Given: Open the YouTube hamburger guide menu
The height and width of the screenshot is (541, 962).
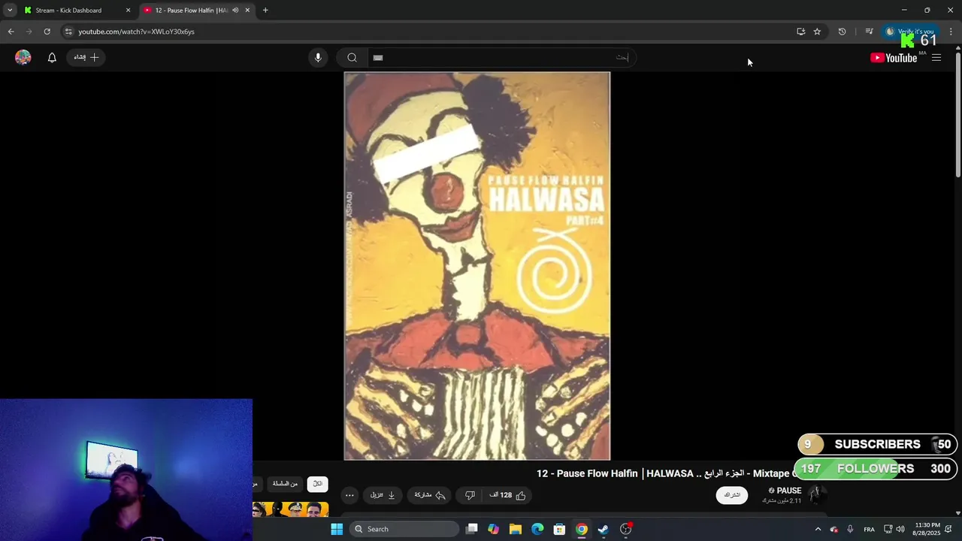Looking at the screenshot, I should click(936, 57).
